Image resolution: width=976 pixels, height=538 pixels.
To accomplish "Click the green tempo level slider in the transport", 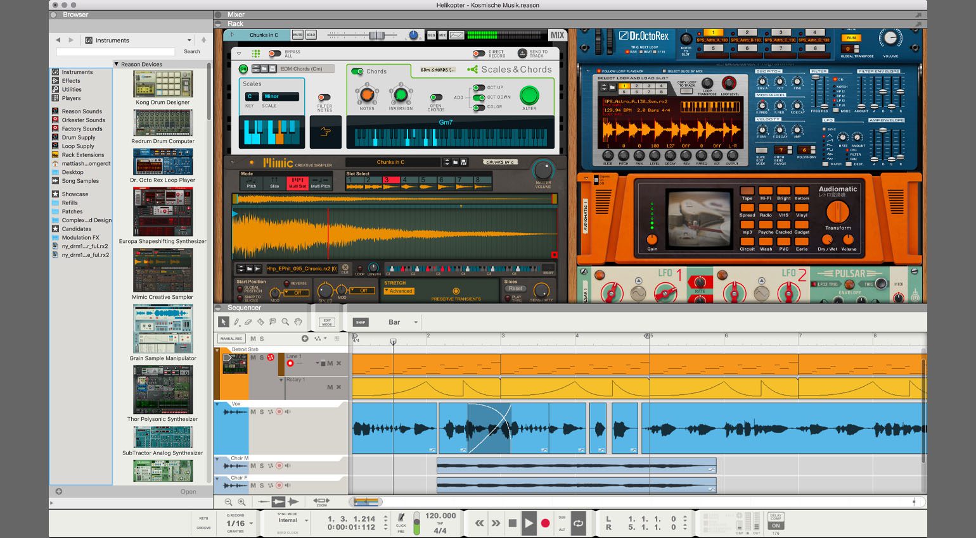I will coord(416,523).
